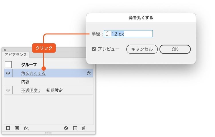The image size is (215, 137).
Task: Open the Add New Effect fx menu
Action: [26, 128]
